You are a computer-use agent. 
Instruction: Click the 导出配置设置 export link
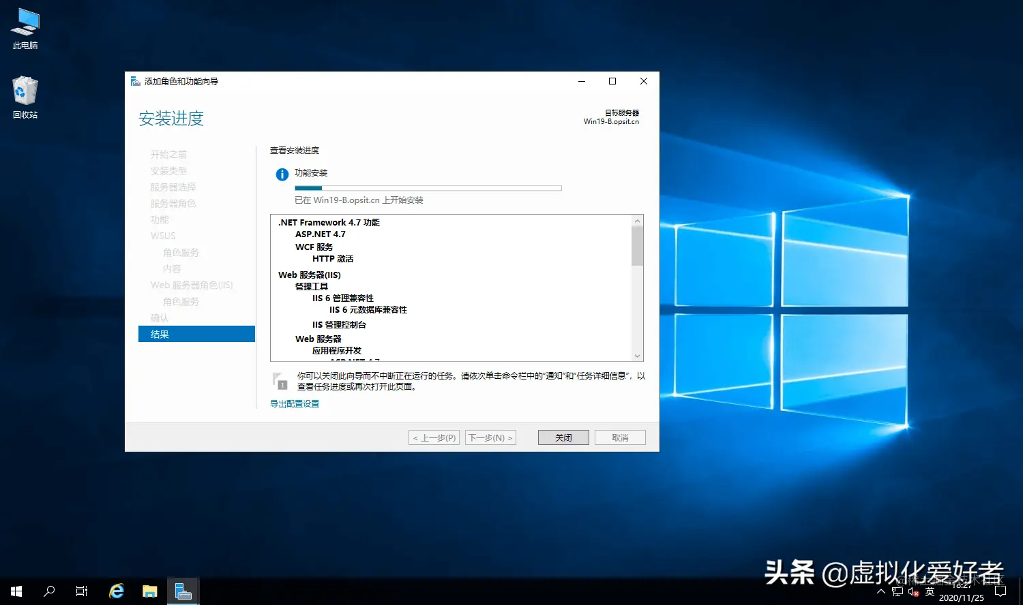(294, 403)
